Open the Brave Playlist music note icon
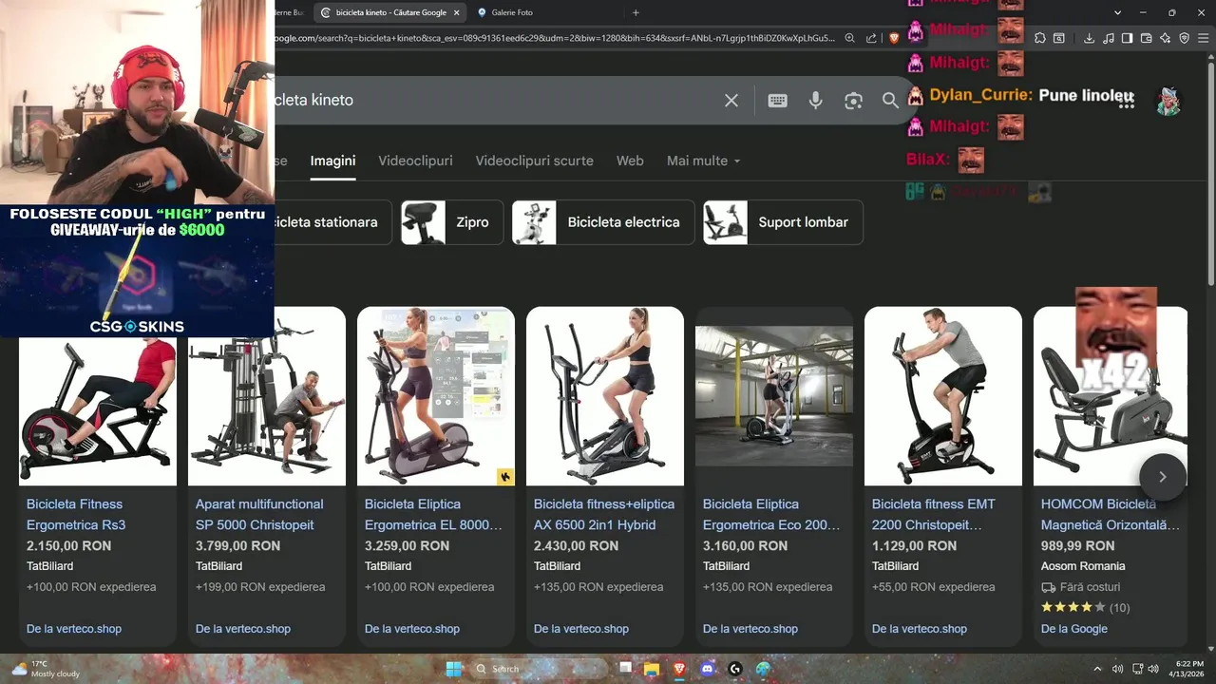 (1108, 38)
